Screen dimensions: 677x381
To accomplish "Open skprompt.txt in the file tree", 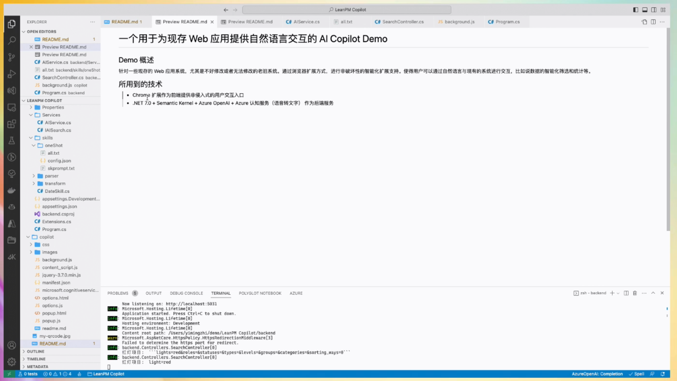I will 60,168.
